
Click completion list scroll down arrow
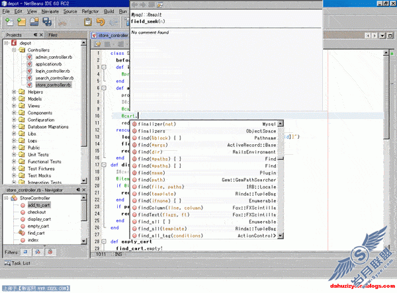click(281, 235)
